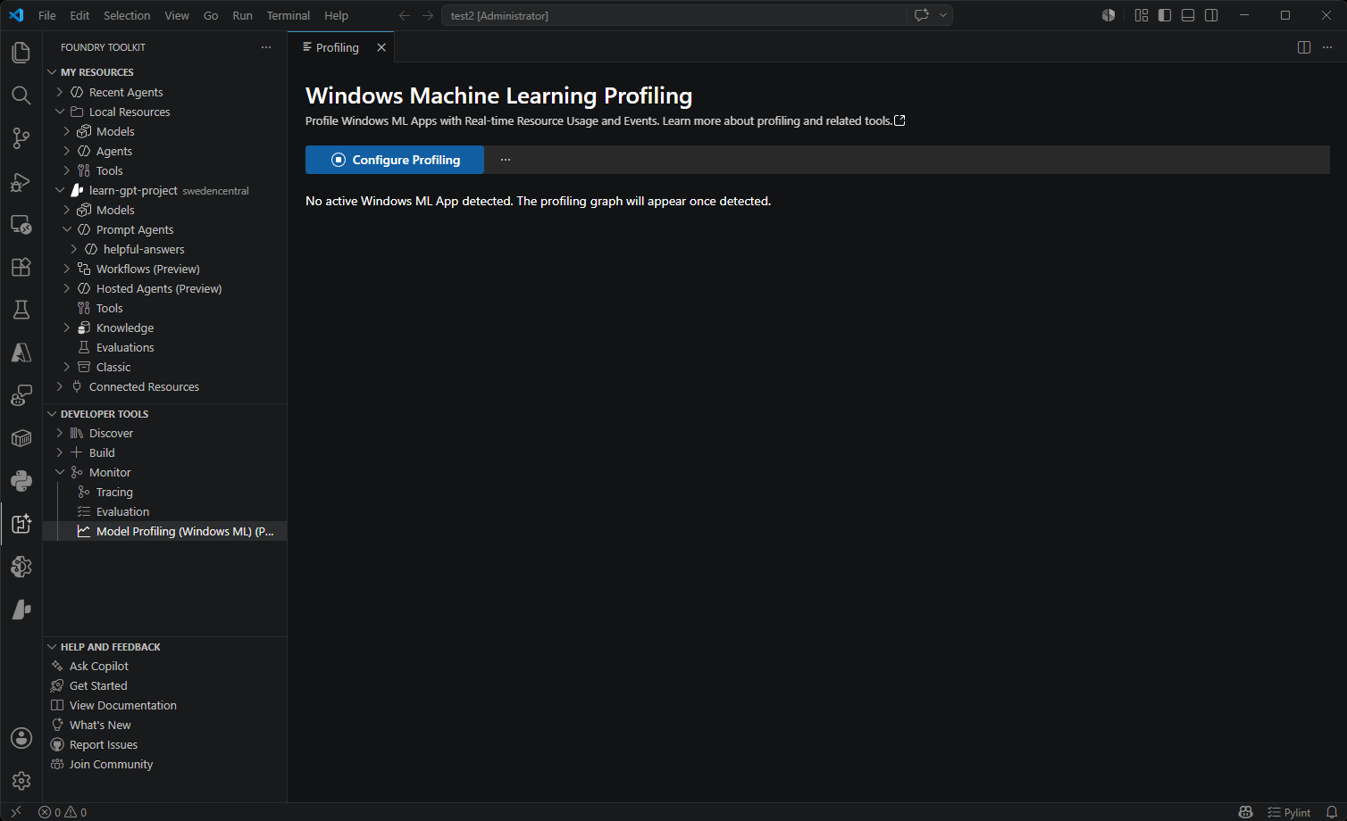This screenshot has width=1347, height=821.
Task: Open the Explorer view in activity bar
Action: click(21, 53)
